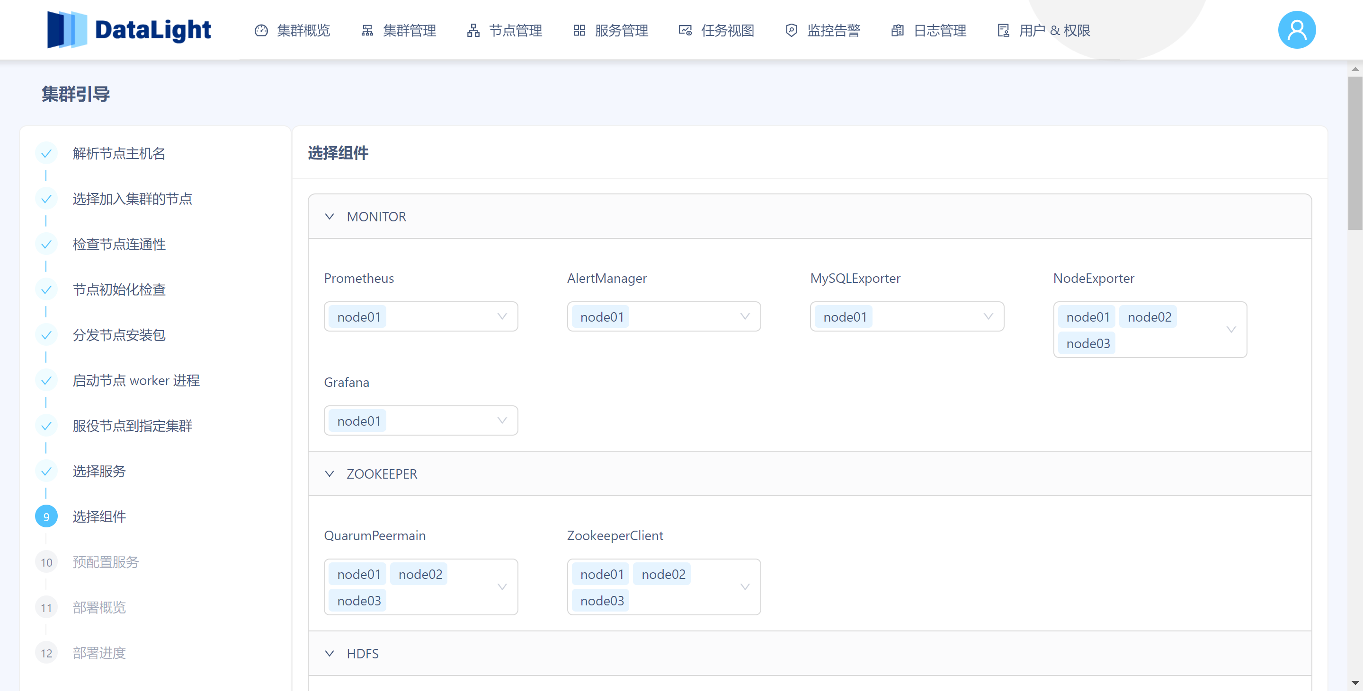Screen dimensions: 1363x691
Task: Click the 部署概览 step label
Action: tap(99, 608)
